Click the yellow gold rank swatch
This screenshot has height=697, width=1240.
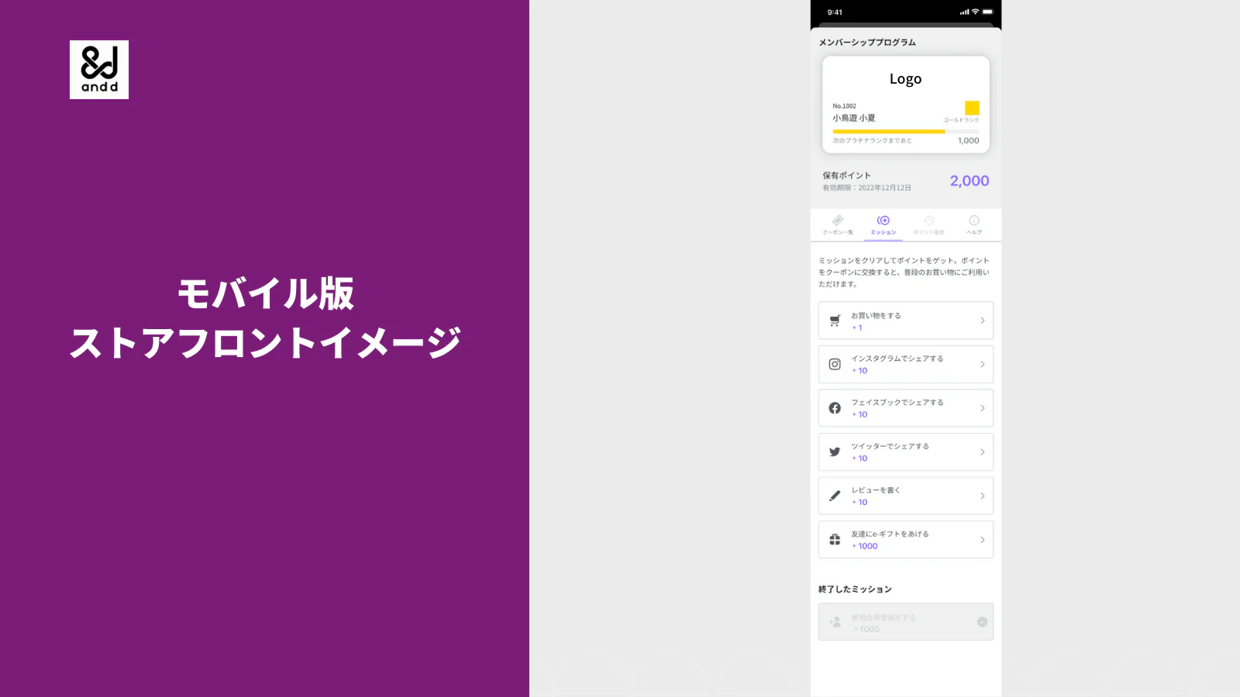(x=972, y=108)
